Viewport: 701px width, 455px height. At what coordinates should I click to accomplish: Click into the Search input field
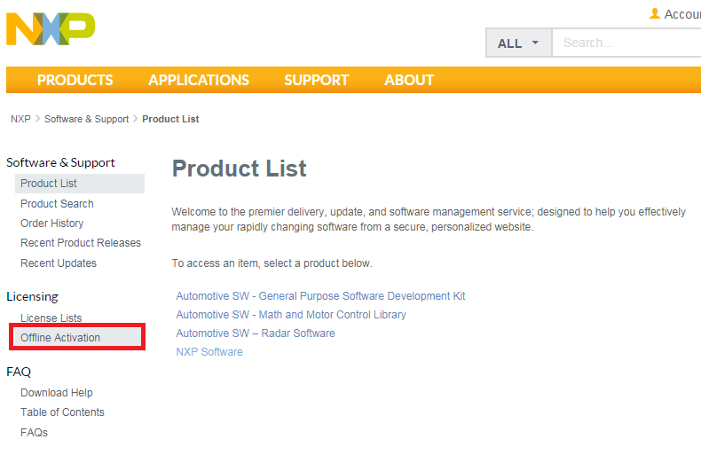point(626,43)
